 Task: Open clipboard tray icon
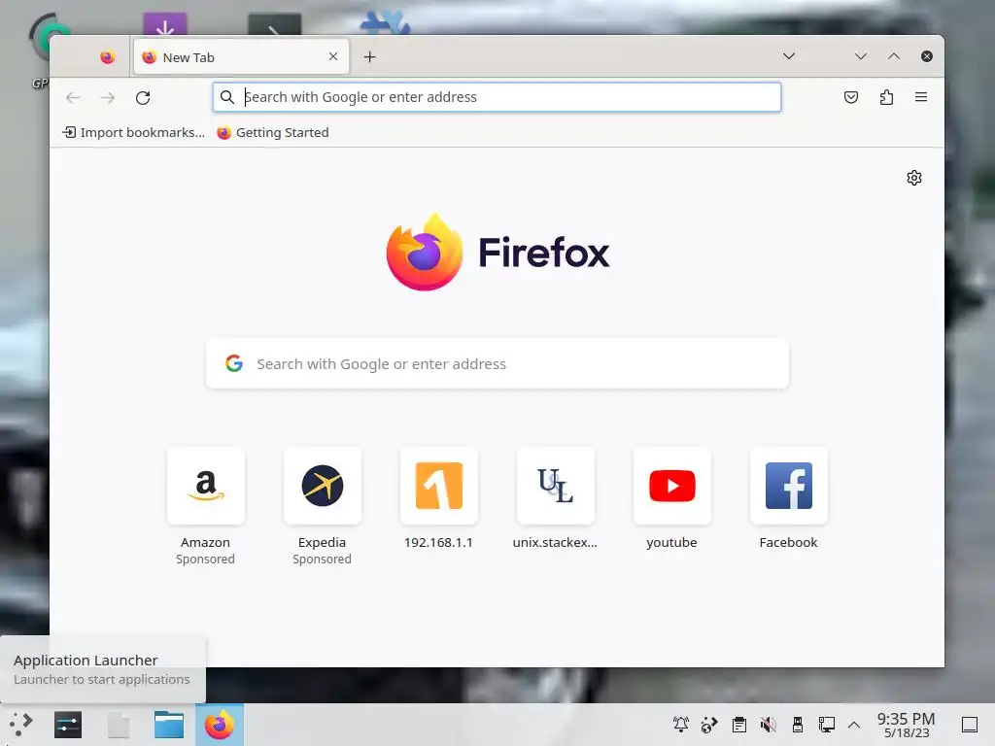[738, 724]
